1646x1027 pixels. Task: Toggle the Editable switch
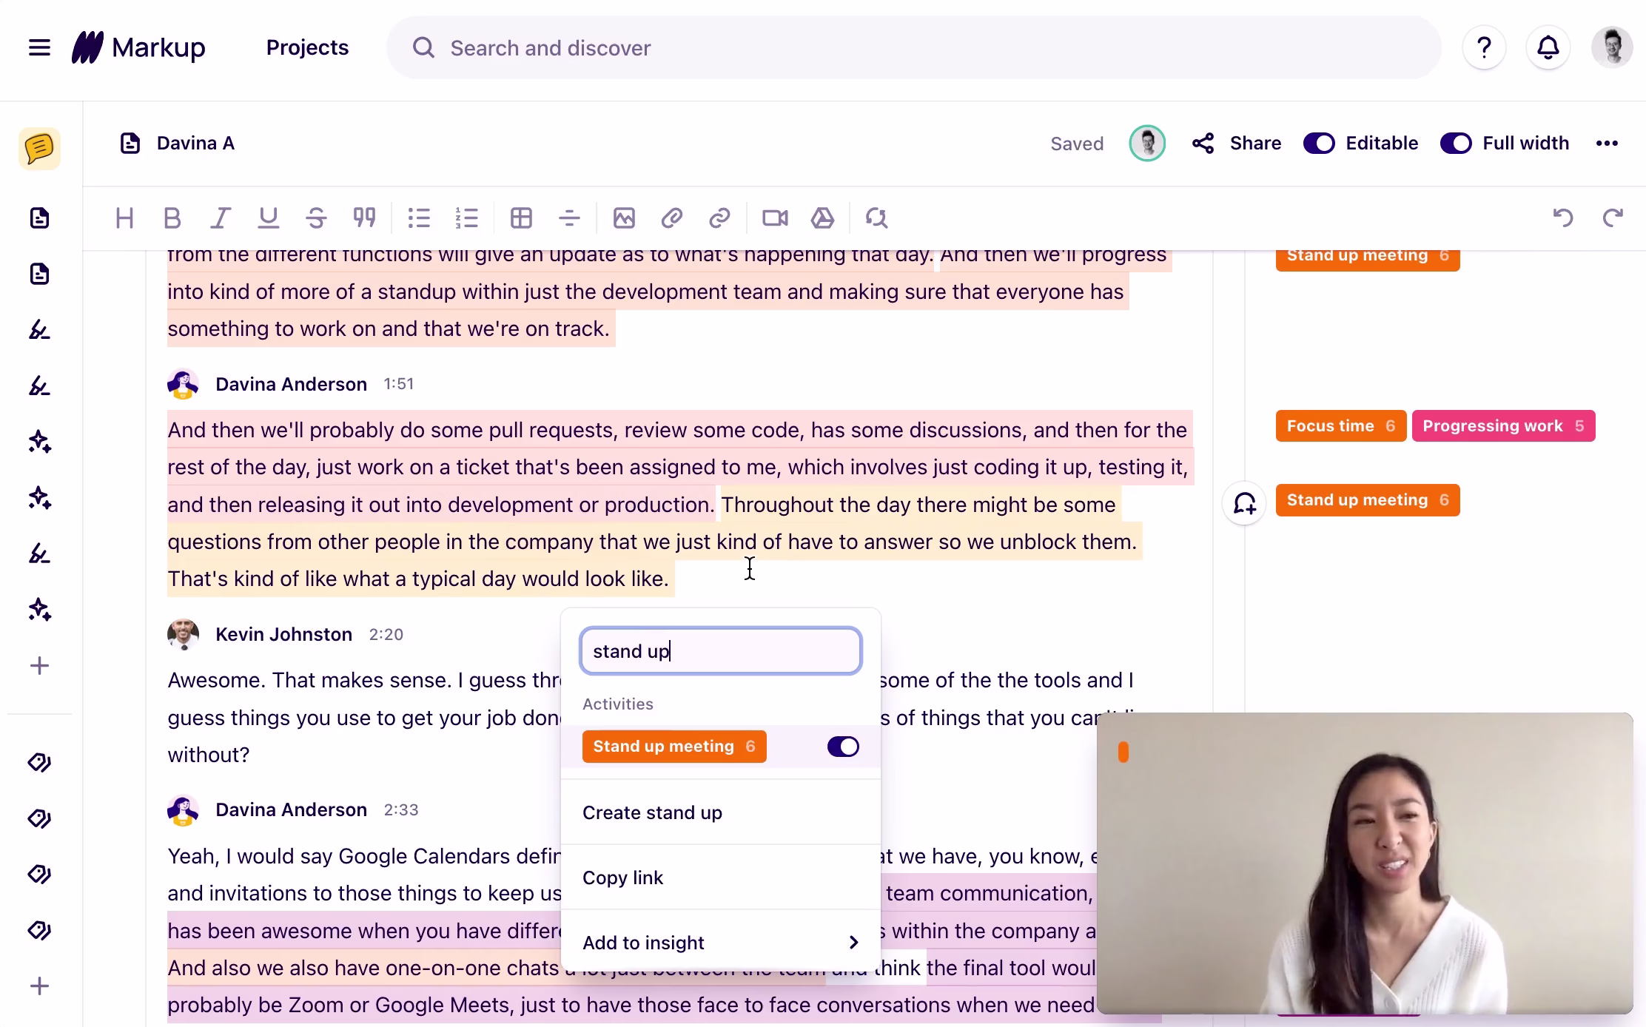1318,144
